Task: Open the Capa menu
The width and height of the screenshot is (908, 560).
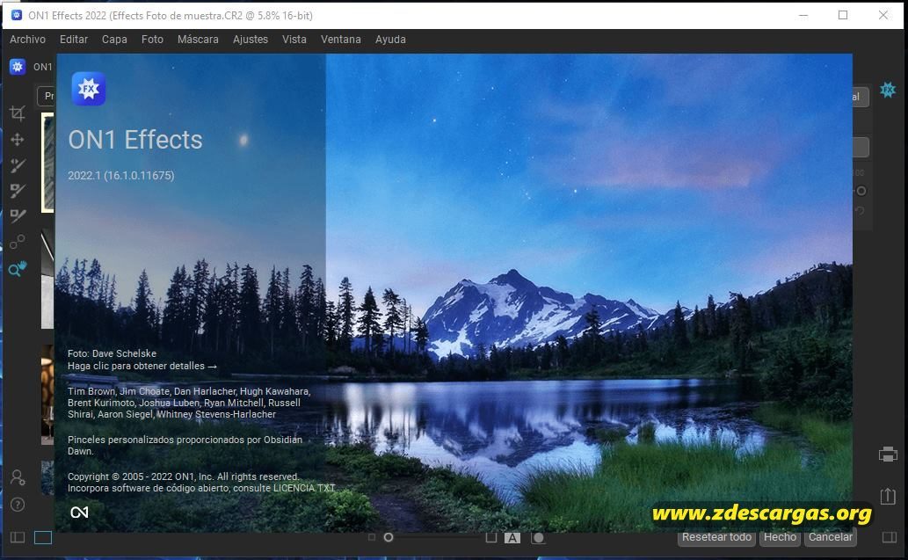Action: [x=114, y=40]
